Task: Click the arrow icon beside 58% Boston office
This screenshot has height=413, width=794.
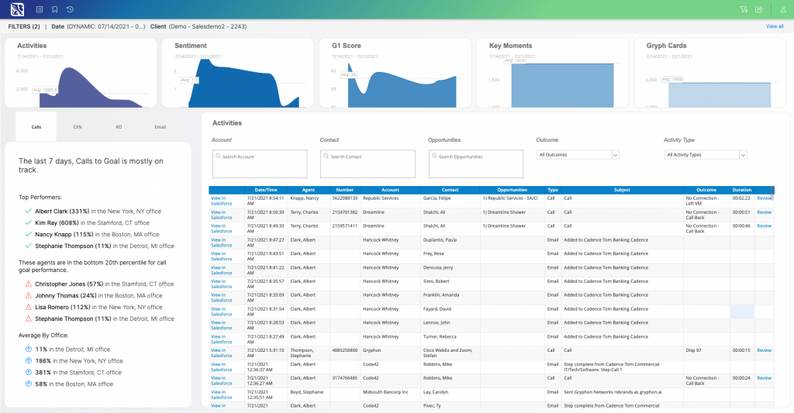Action: (x=29, y=384)
